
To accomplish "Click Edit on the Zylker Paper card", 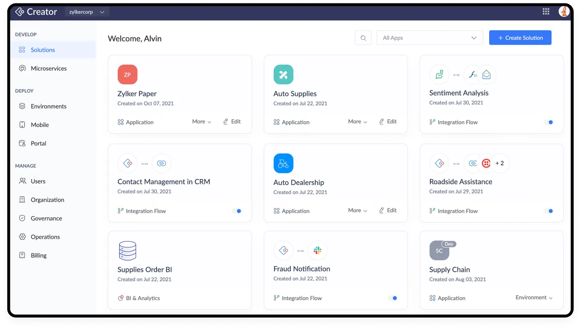I will (232, 122).
